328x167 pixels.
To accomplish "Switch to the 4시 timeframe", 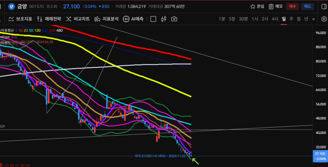I will [x=275, y=19].
